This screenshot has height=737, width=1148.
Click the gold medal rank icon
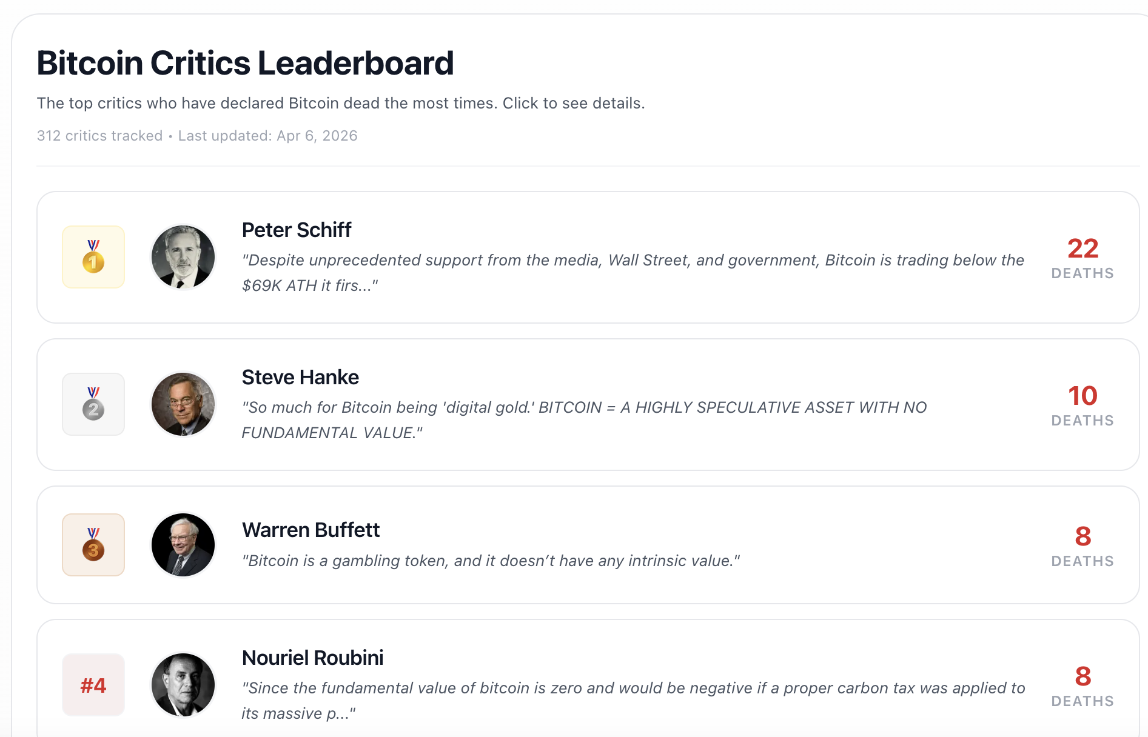pyautogui.click(x=93, y=257)
